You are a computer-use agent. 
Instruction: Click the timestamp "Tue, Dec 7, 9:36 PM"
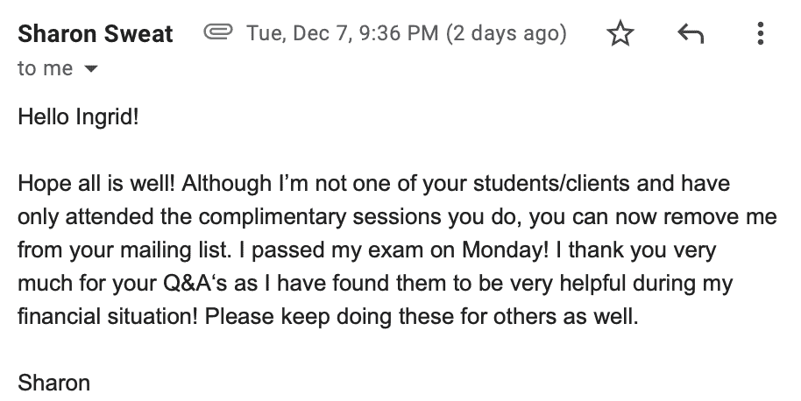[x=342, y=34]
